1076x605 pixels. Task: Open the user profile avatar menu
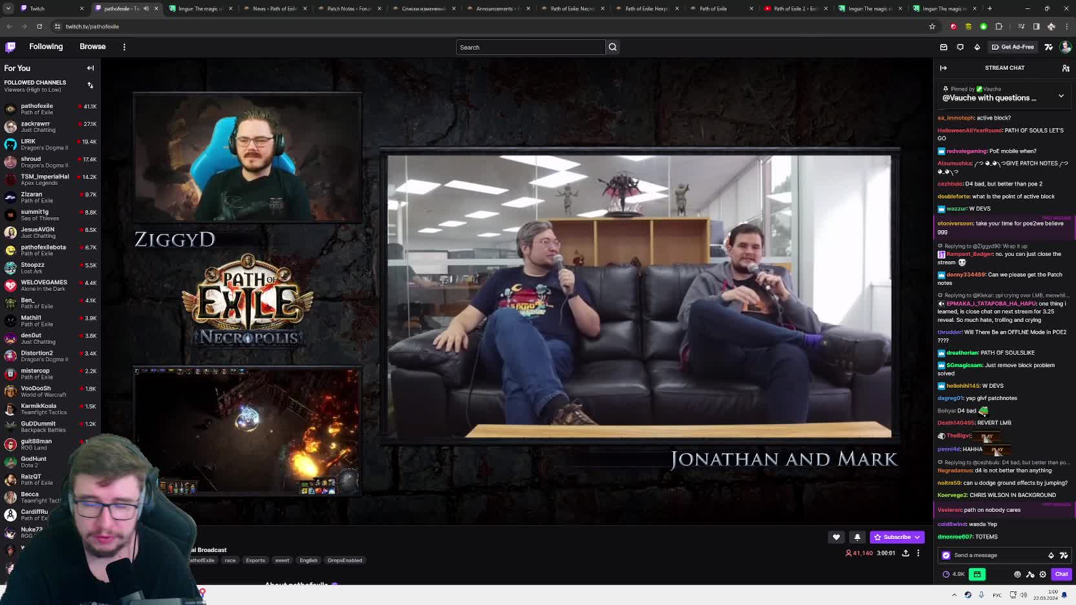(x=1066, y=47)
